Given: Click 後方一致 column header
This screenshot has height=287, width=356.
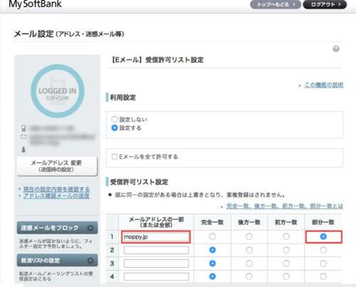Looking at the screenshot, I should click(249, 222).
